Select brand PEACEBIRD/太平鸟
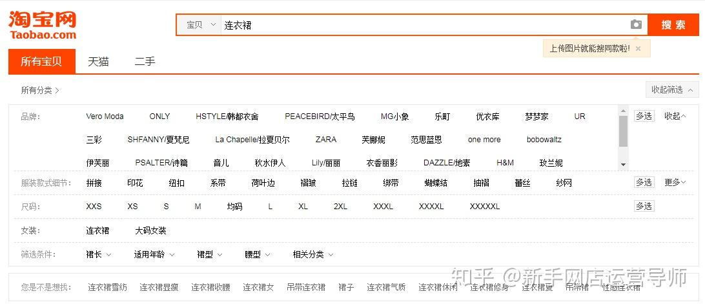The height and width of the screenshot is (307, 705). (x=320, y=116)
